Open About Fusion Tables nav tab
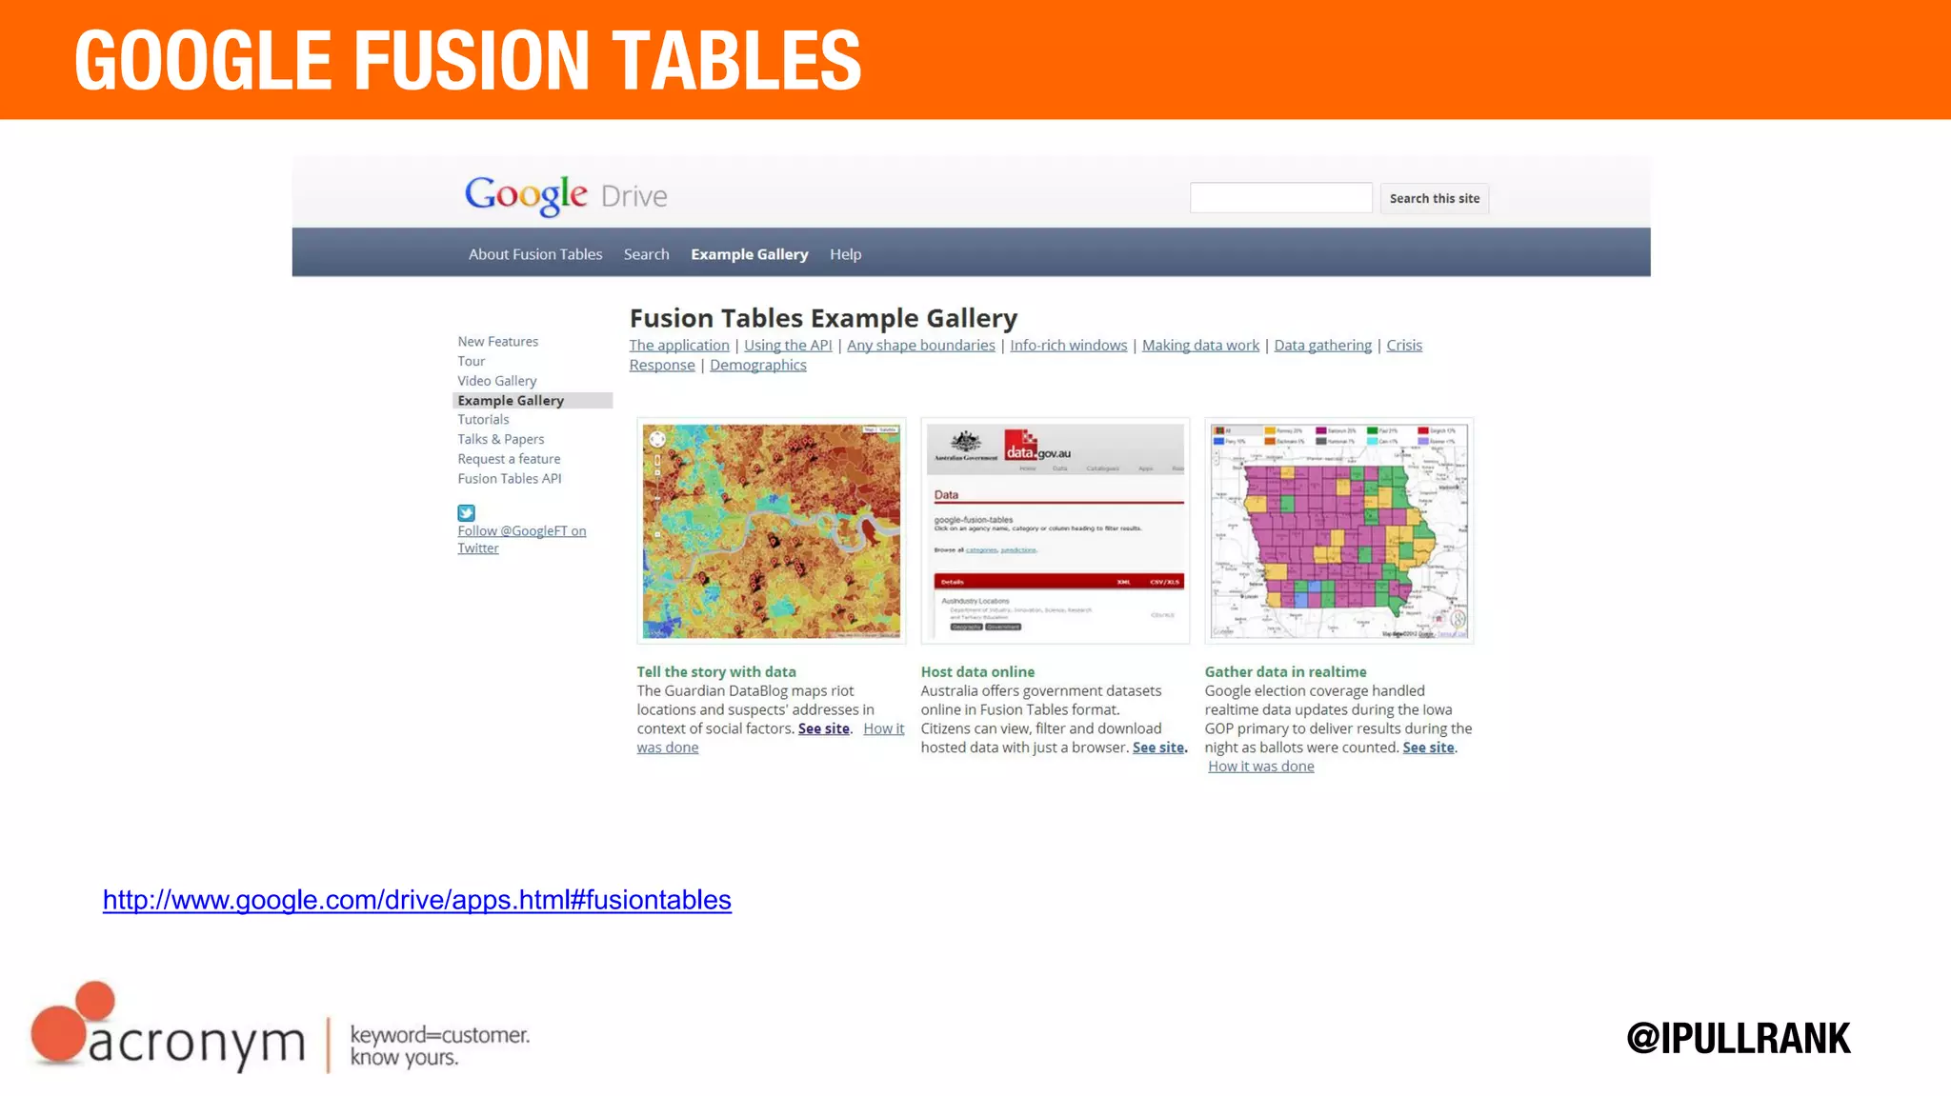Image resolution: width=1951 pixels, height=1096 pixels. click(x=535, y=254)
